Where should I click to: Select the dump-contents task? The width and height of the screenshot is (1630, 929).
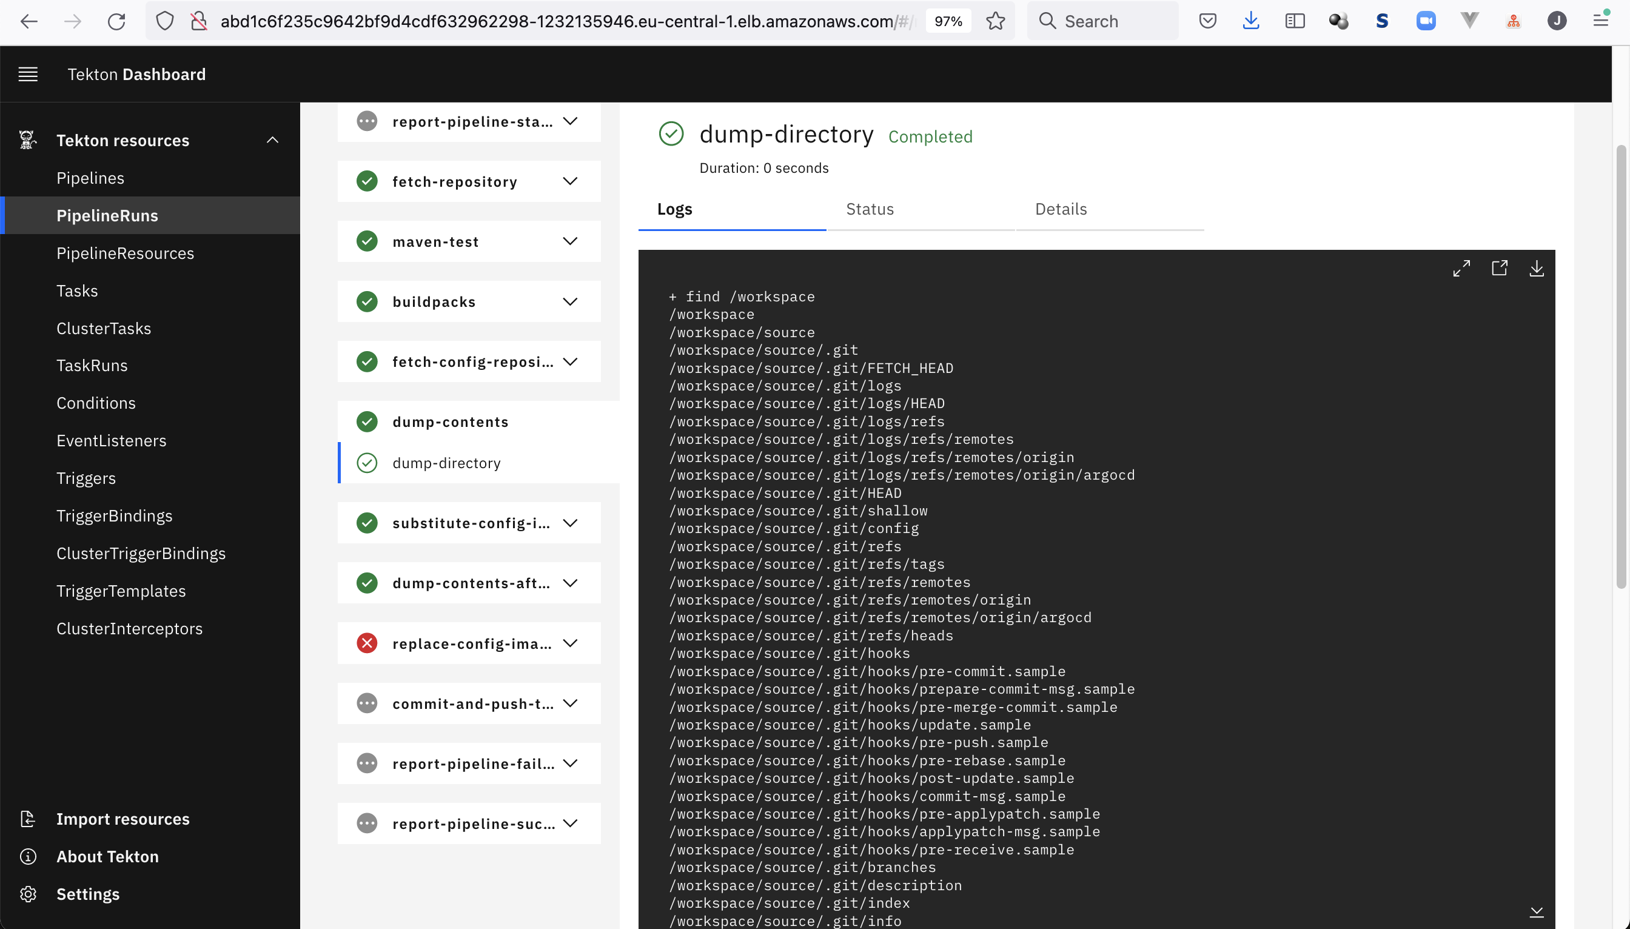click(x=451, y=422)
